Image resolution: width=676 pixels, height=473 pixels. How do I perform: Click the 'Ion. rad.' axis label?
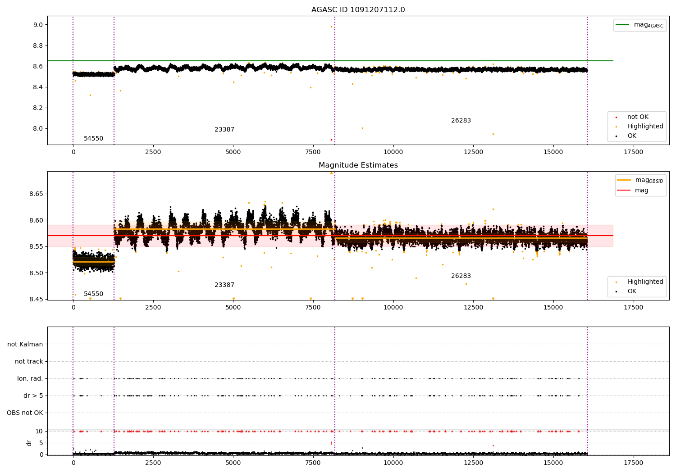pyautogui.click(x=30, y=379)
